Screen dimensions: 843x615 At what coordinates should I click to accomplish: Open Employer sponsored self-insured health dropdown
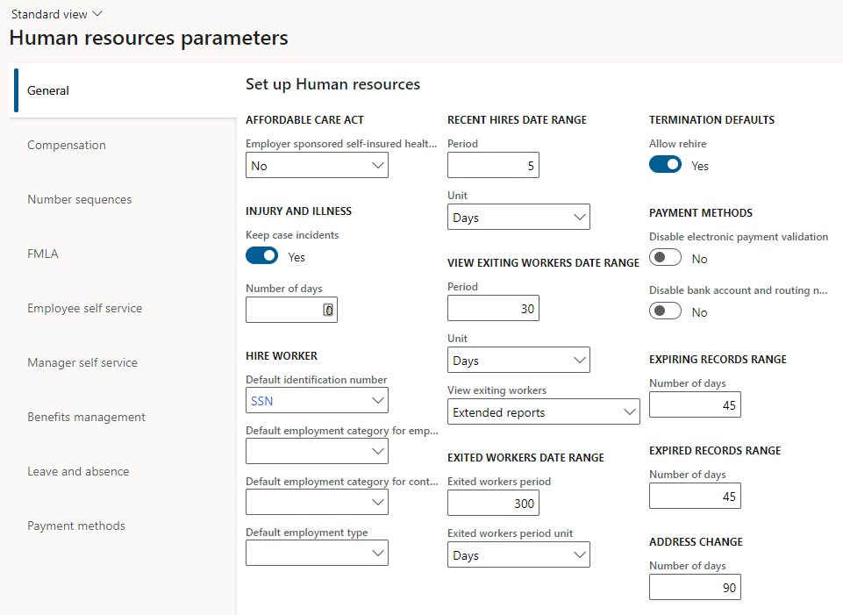tap(317, 166)
